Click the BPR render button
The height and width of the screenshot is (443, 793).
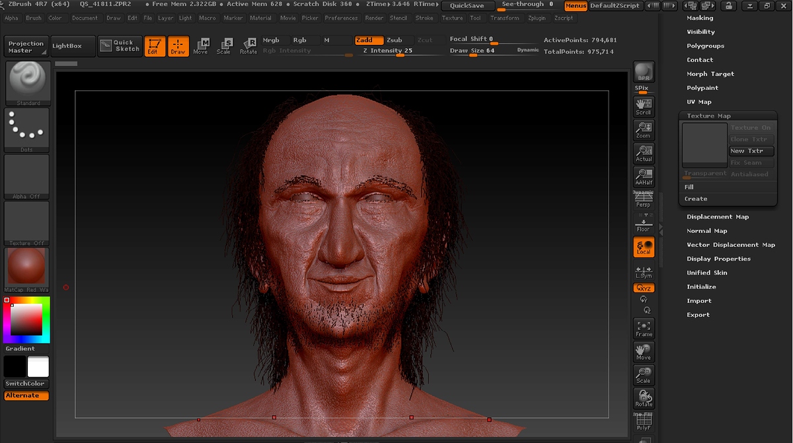644,72
